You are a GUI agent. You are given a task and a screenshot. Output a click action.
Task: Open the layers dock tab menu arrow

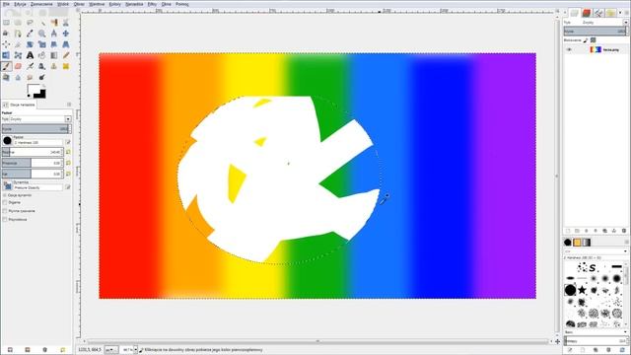(x=620, y=13)
